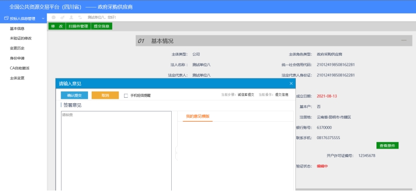The height and width of the screenshot is (191, 416).
Task: Click the 提交信息 toolbar button
Action: point(102,26)
